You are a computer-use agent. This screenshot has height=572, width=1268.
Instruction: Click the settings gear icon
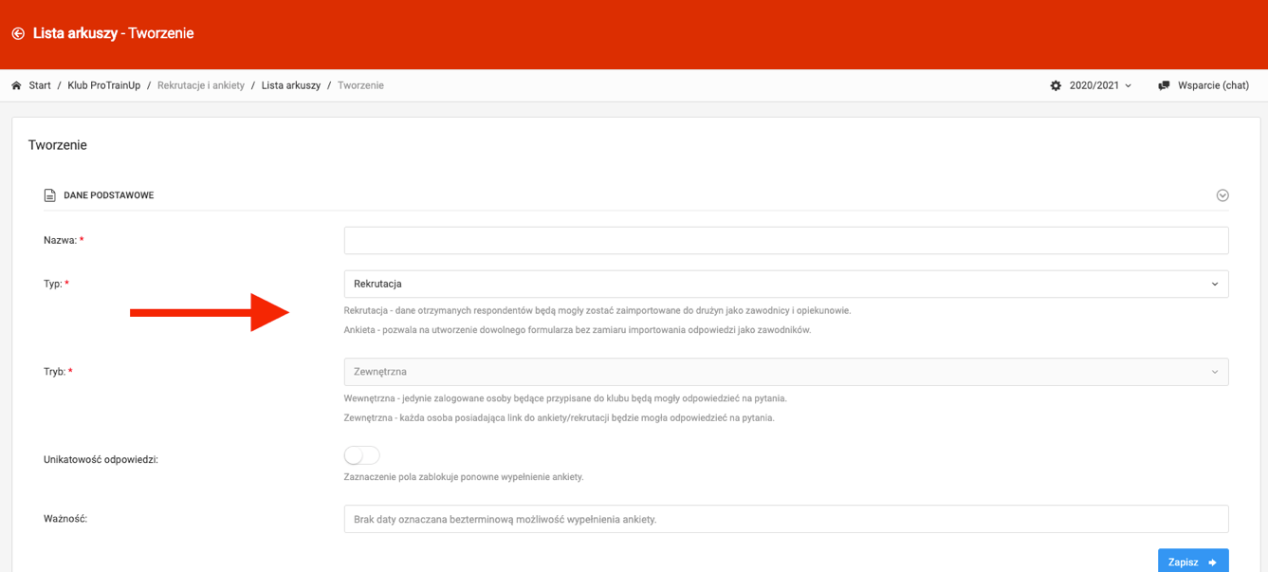tap(1056, 85)
